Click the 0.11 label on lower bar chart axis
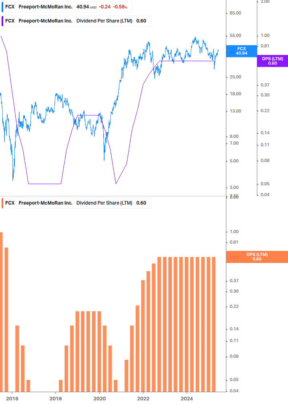 pyautogui.click(x=234, y=340)
